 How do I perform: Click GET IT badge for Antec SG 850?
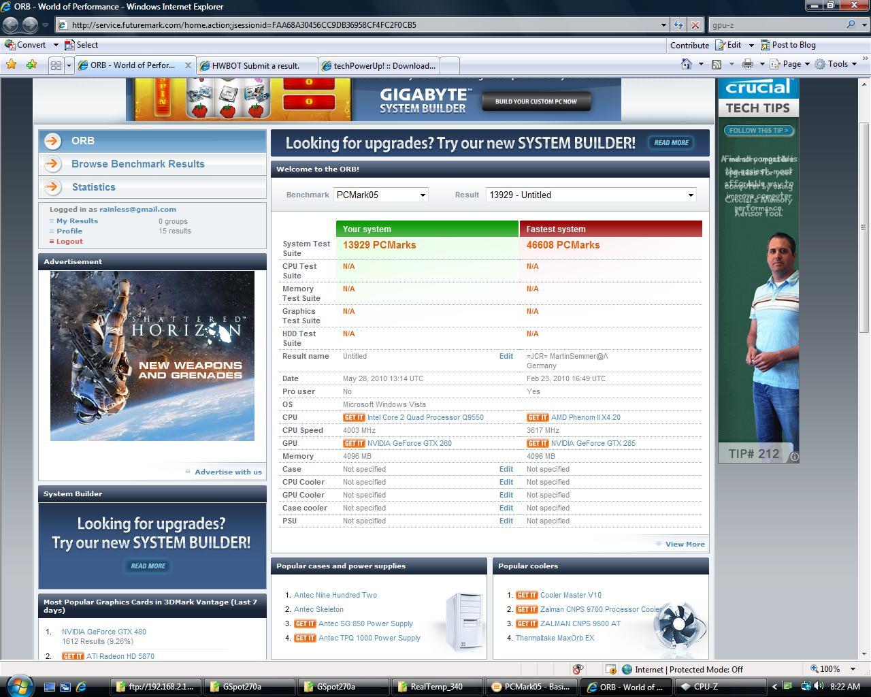(305, 623)
